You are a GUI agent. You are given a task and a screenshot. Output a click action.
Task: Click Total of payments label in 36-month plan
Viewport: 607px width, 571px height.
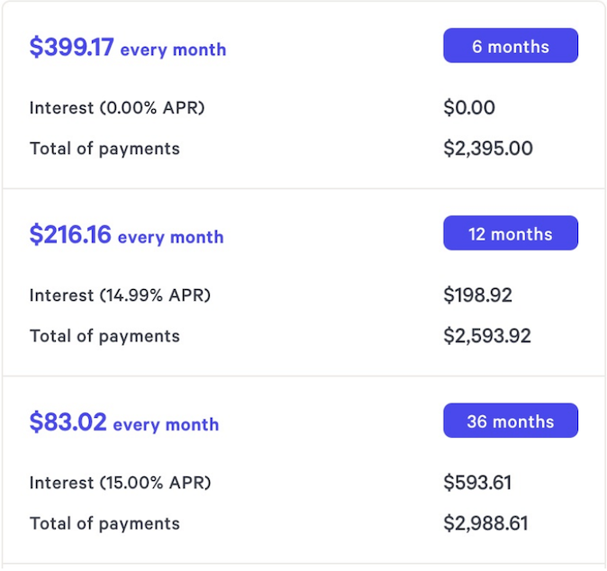pyautogui.click(x=104, y=523)
